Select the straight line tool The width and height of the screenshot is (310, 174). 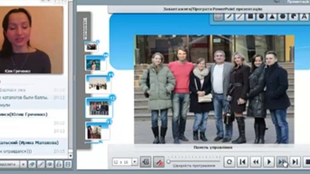click(239, 17)
